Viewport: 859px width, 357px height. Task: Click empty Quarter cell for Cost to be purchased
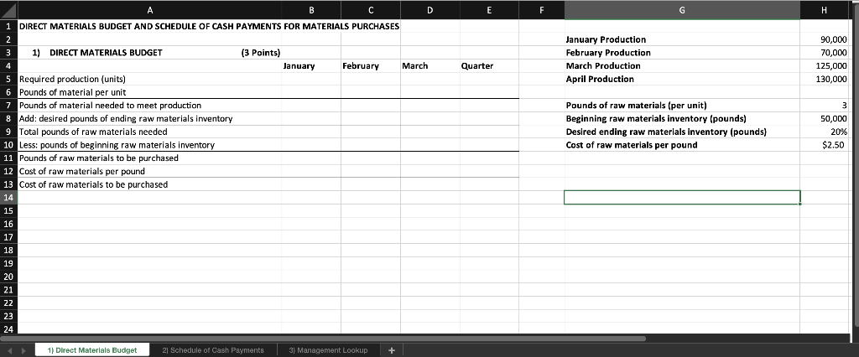point(489,184)
